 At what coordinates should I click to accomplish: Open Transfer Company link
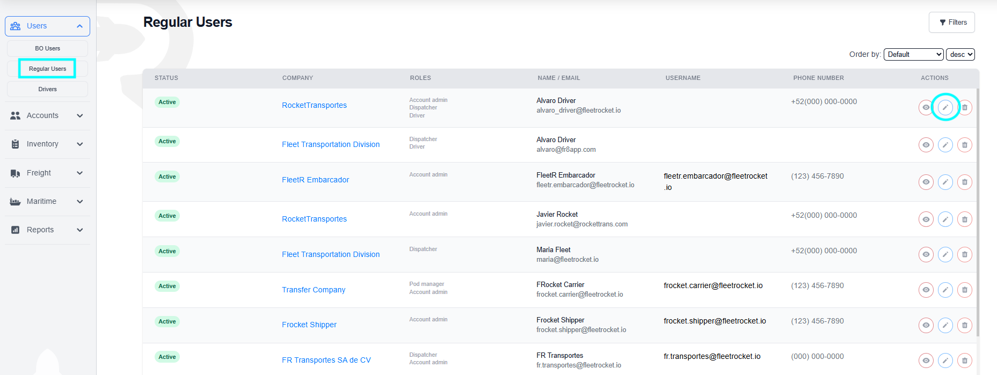(x=314, y=290)
